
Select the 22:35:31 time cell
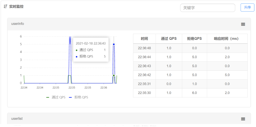(144, 84)
